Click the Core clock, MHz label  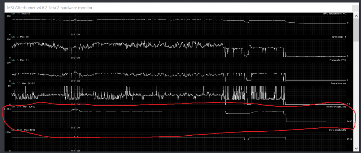coord(337,130)
